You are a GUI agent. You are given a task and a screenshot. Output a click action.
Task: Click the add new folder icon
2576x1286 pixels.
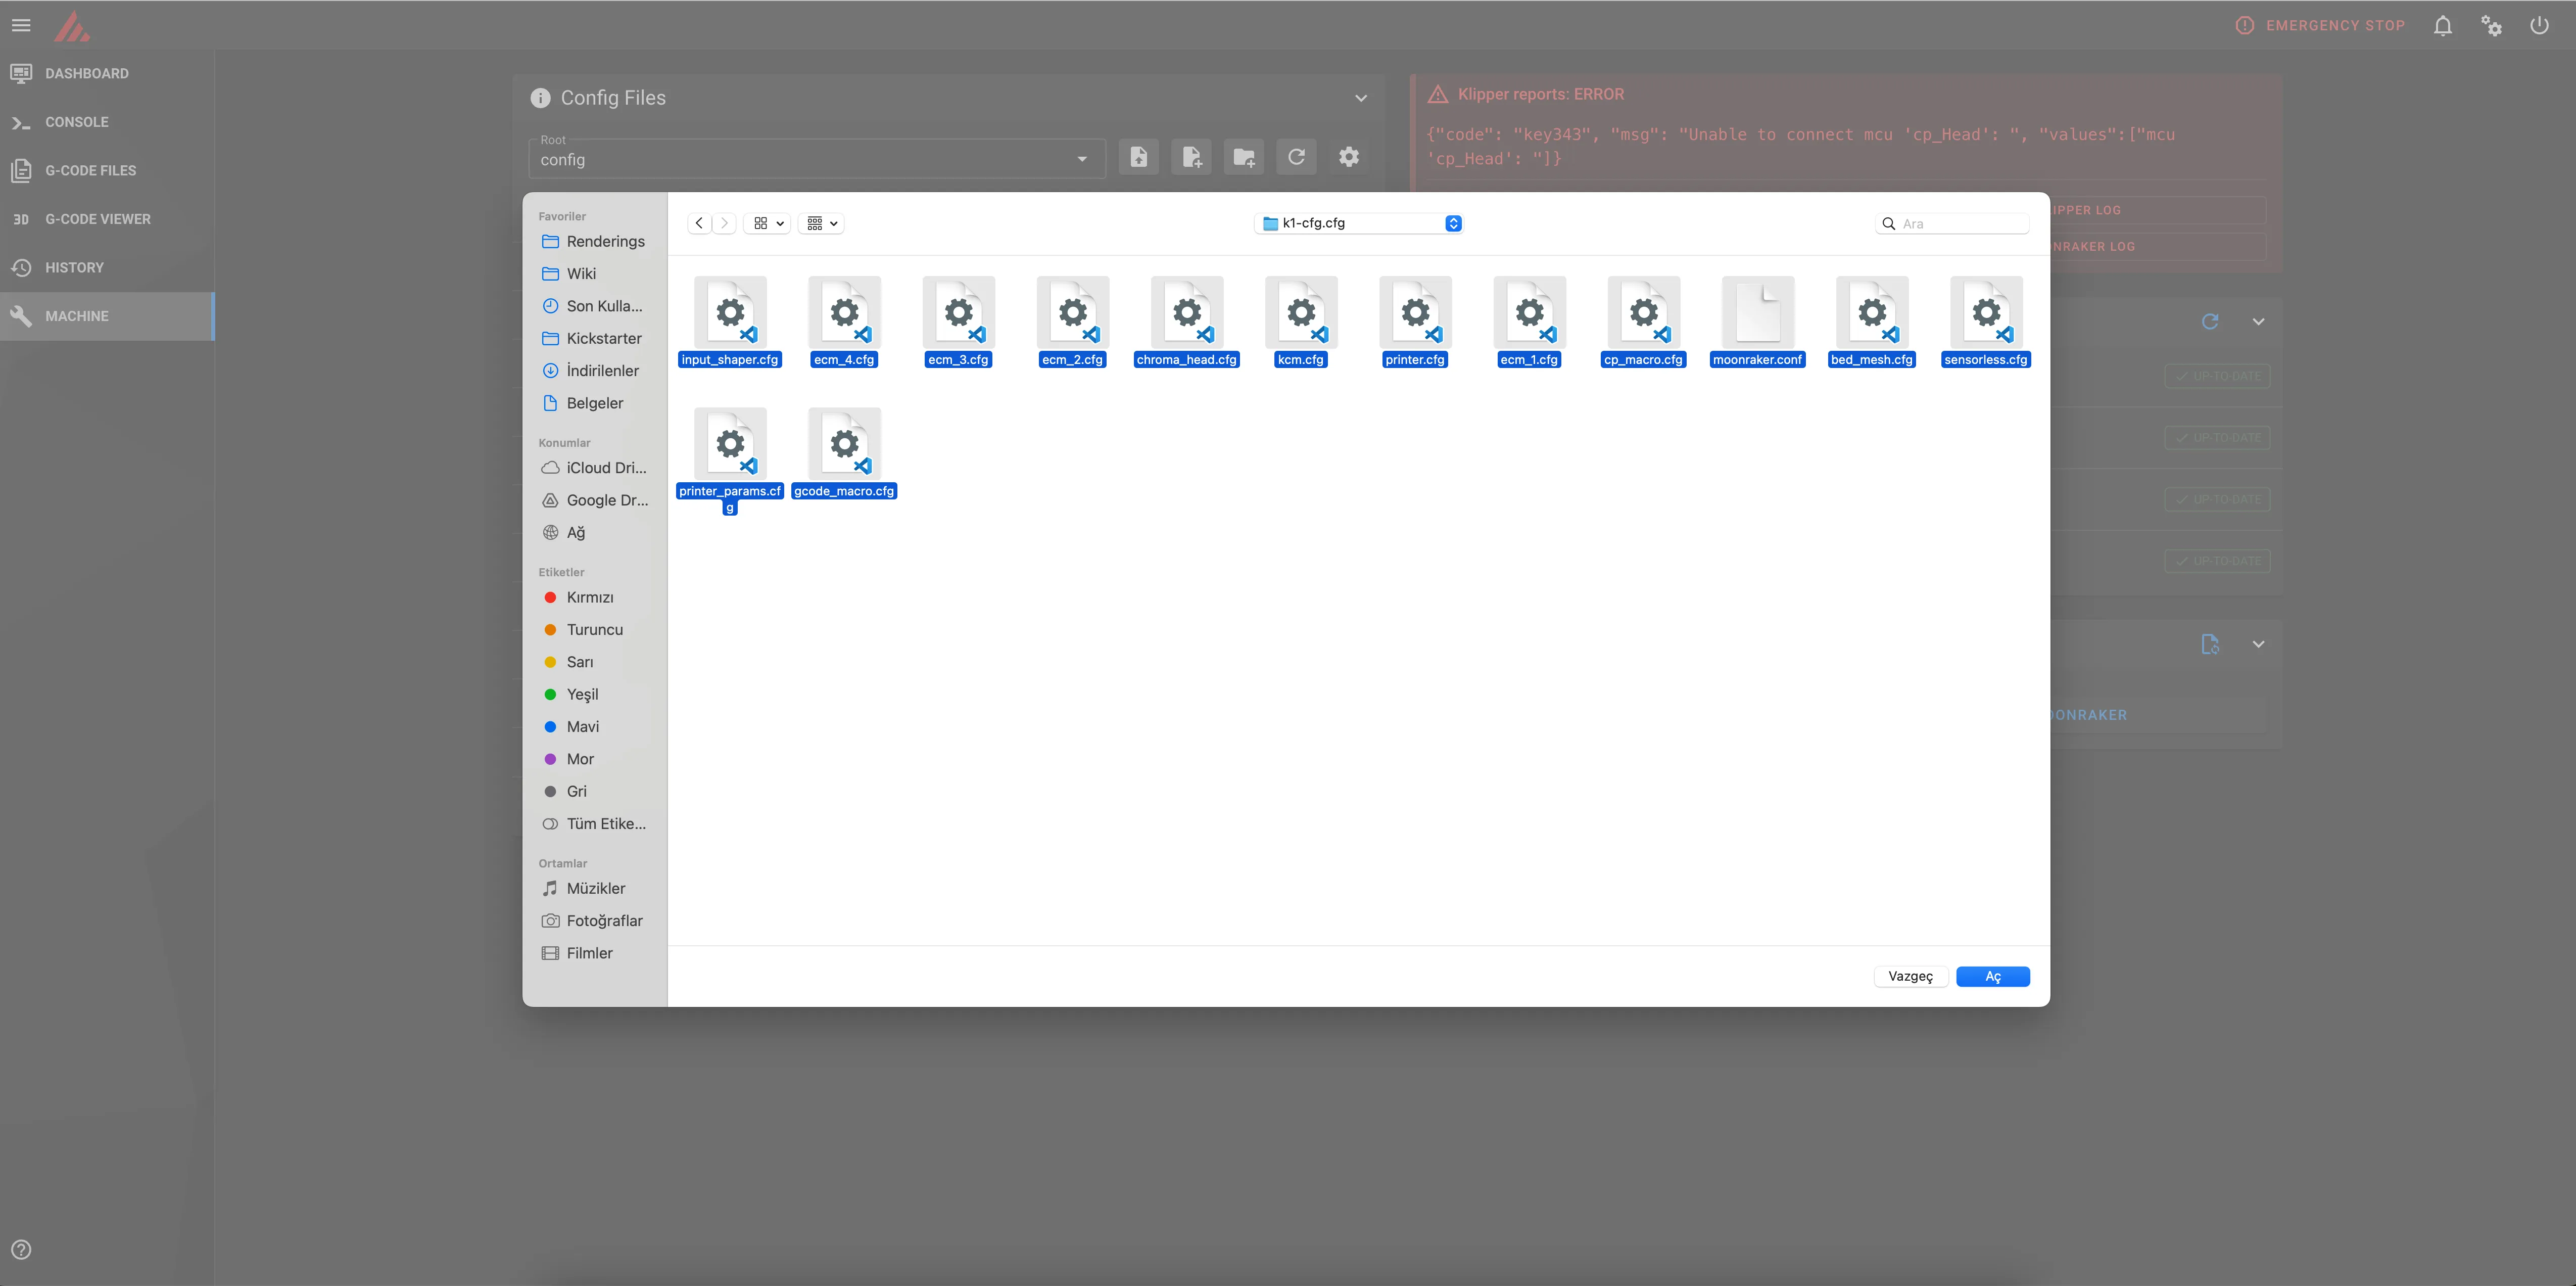click(1244, 157)
